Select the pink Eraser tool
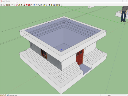Viewport: 128px width, 96px height. 17,5
